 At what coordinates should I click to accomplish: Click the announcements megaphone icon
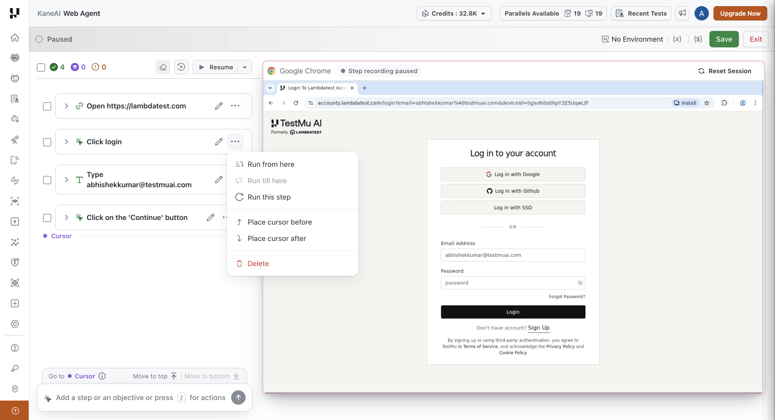click(x=682, y=13)
